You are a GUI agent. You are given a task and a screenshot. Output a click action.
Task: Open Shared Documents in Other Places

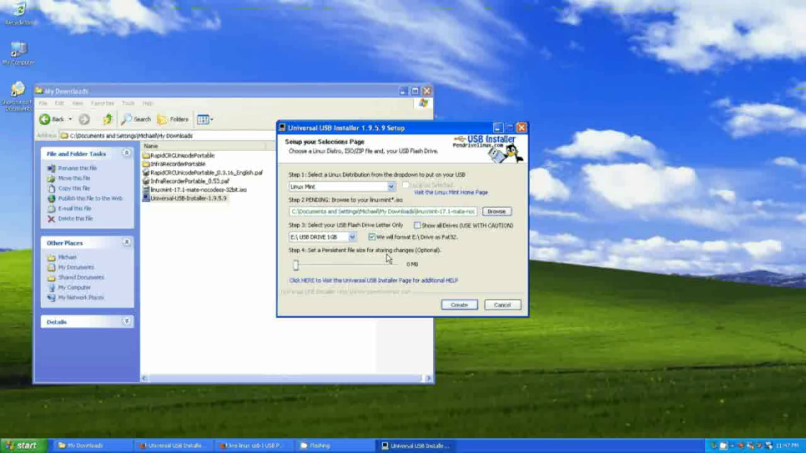click(x=81, y=277)
